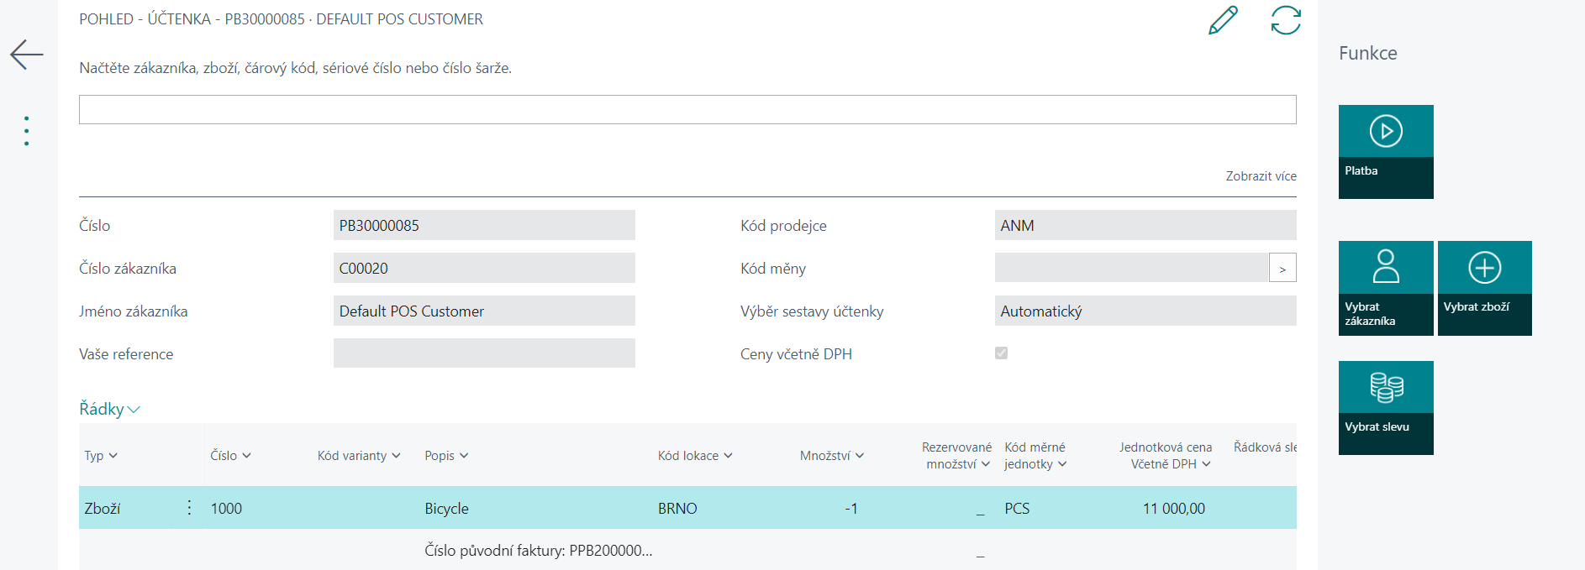Click the Funkce panel heading

(1367, 53)
